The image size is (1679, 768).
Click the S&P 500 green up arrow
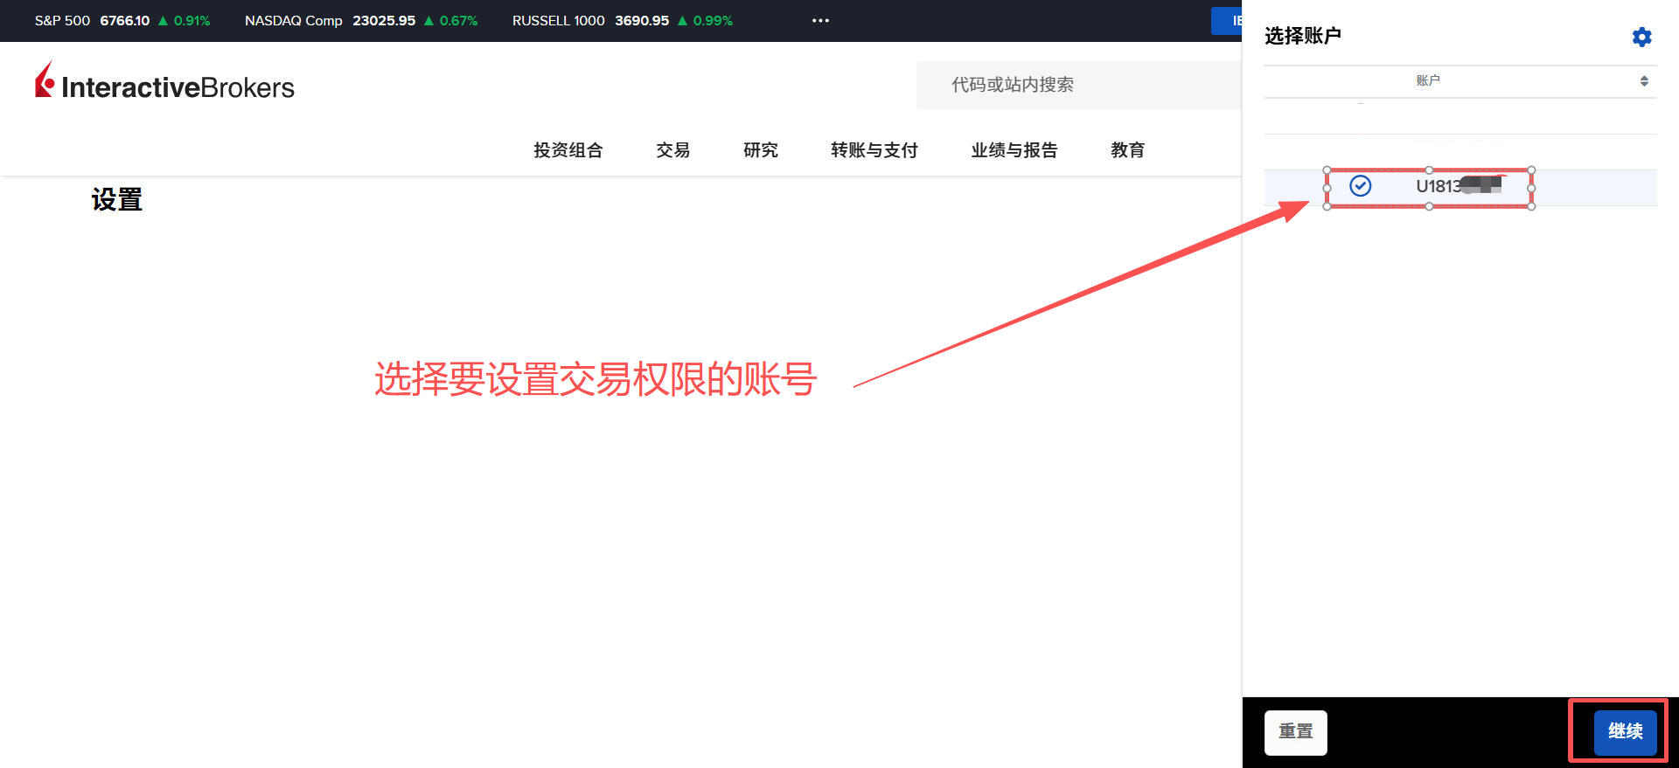[x=163, y=20]
